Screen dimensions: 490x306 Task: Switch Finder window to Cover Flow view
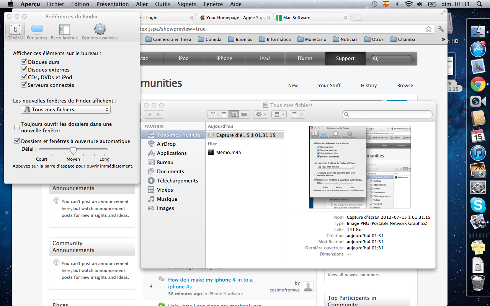click(x=244, y=114)
